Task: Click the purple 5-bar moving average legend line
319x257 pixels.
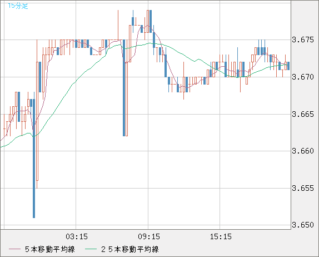Action: tap(14, 249)
